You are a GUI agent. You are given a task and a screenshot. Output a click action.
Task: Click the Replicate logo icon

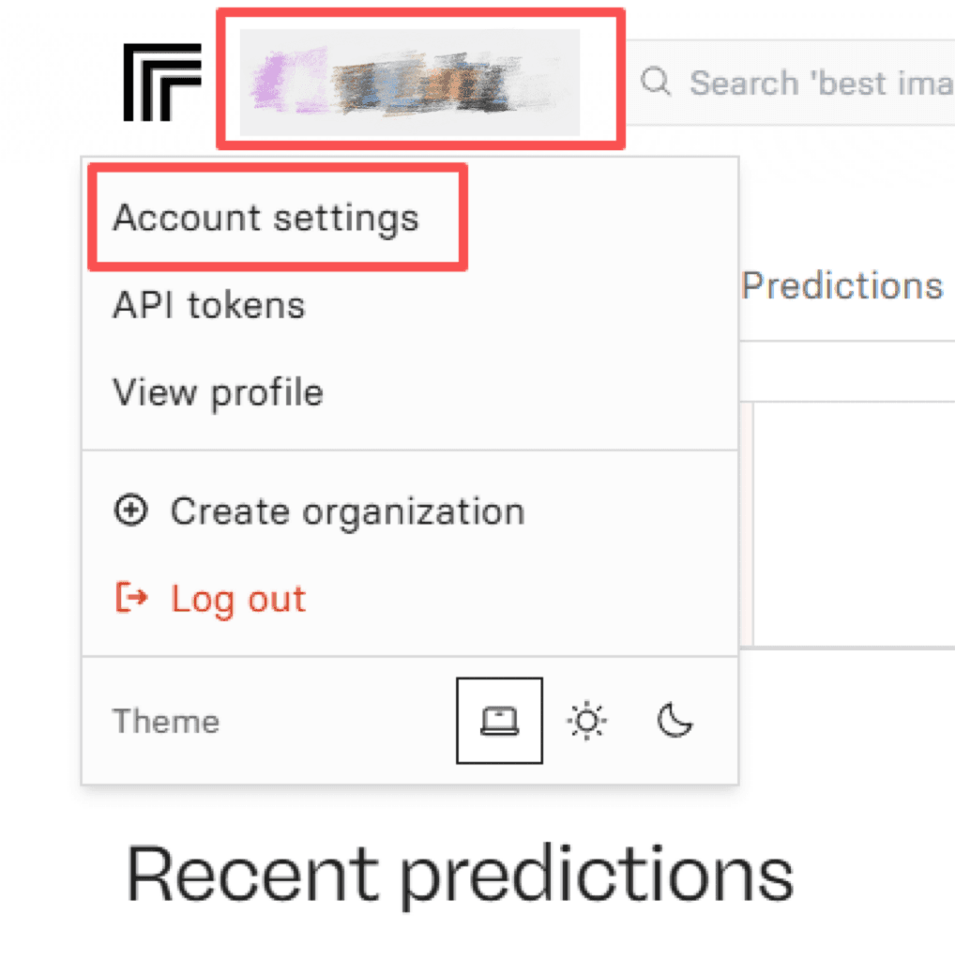point(161,82)
